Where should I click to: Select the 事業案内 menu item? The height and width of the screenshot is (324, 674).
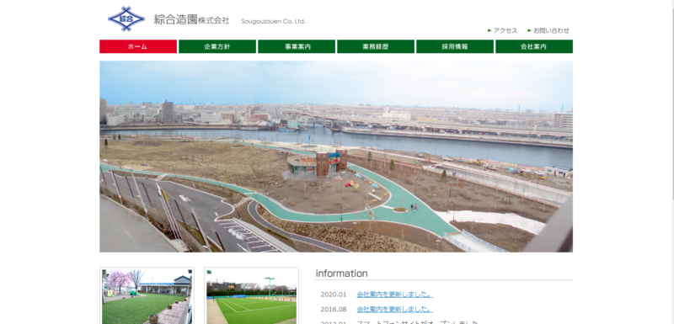297,47
